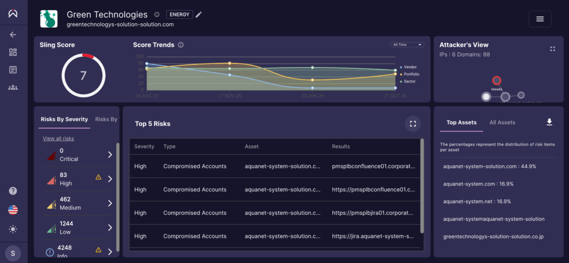
Task: Click the Green Technologies company logo
Action: pyautogui.click(x=49, y=19)
